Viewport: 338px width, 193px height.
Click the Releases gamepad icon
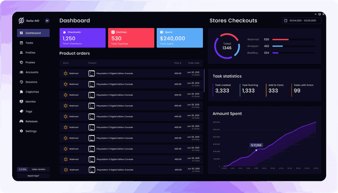[21, 121]
